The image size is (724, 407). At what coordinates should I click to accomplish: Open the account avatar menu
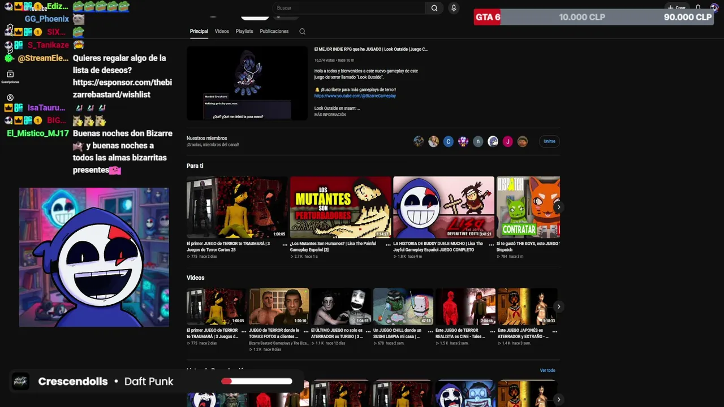coord(714,8)
